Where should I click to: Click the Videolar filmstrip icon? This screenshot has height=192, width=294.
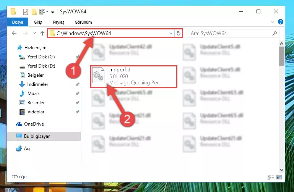22,112
